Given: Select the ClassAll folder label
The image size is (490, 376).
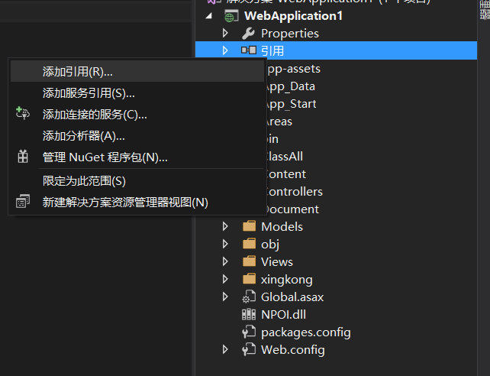Looking at the screenshot, I should (x=284, y=157).
